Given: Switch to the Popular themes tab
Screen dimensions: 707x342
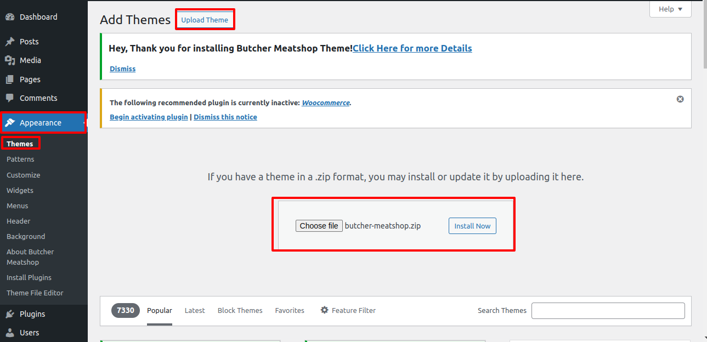Looking at the screenshot, I should [160, 310].
